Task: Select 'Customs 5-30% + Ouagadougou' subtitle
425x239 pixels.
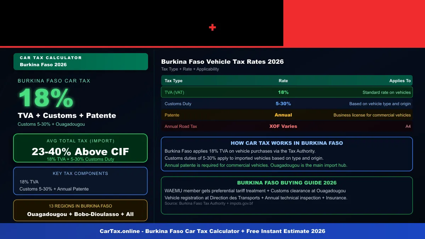Action: coord(51,124)
